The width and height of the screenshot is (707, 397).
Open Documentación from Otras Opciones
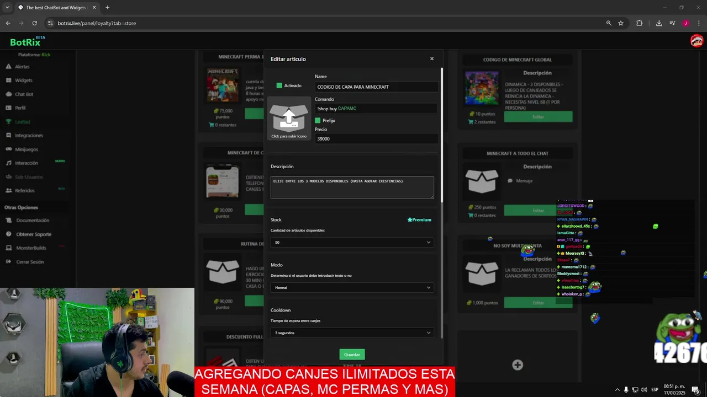click(33, 221)
